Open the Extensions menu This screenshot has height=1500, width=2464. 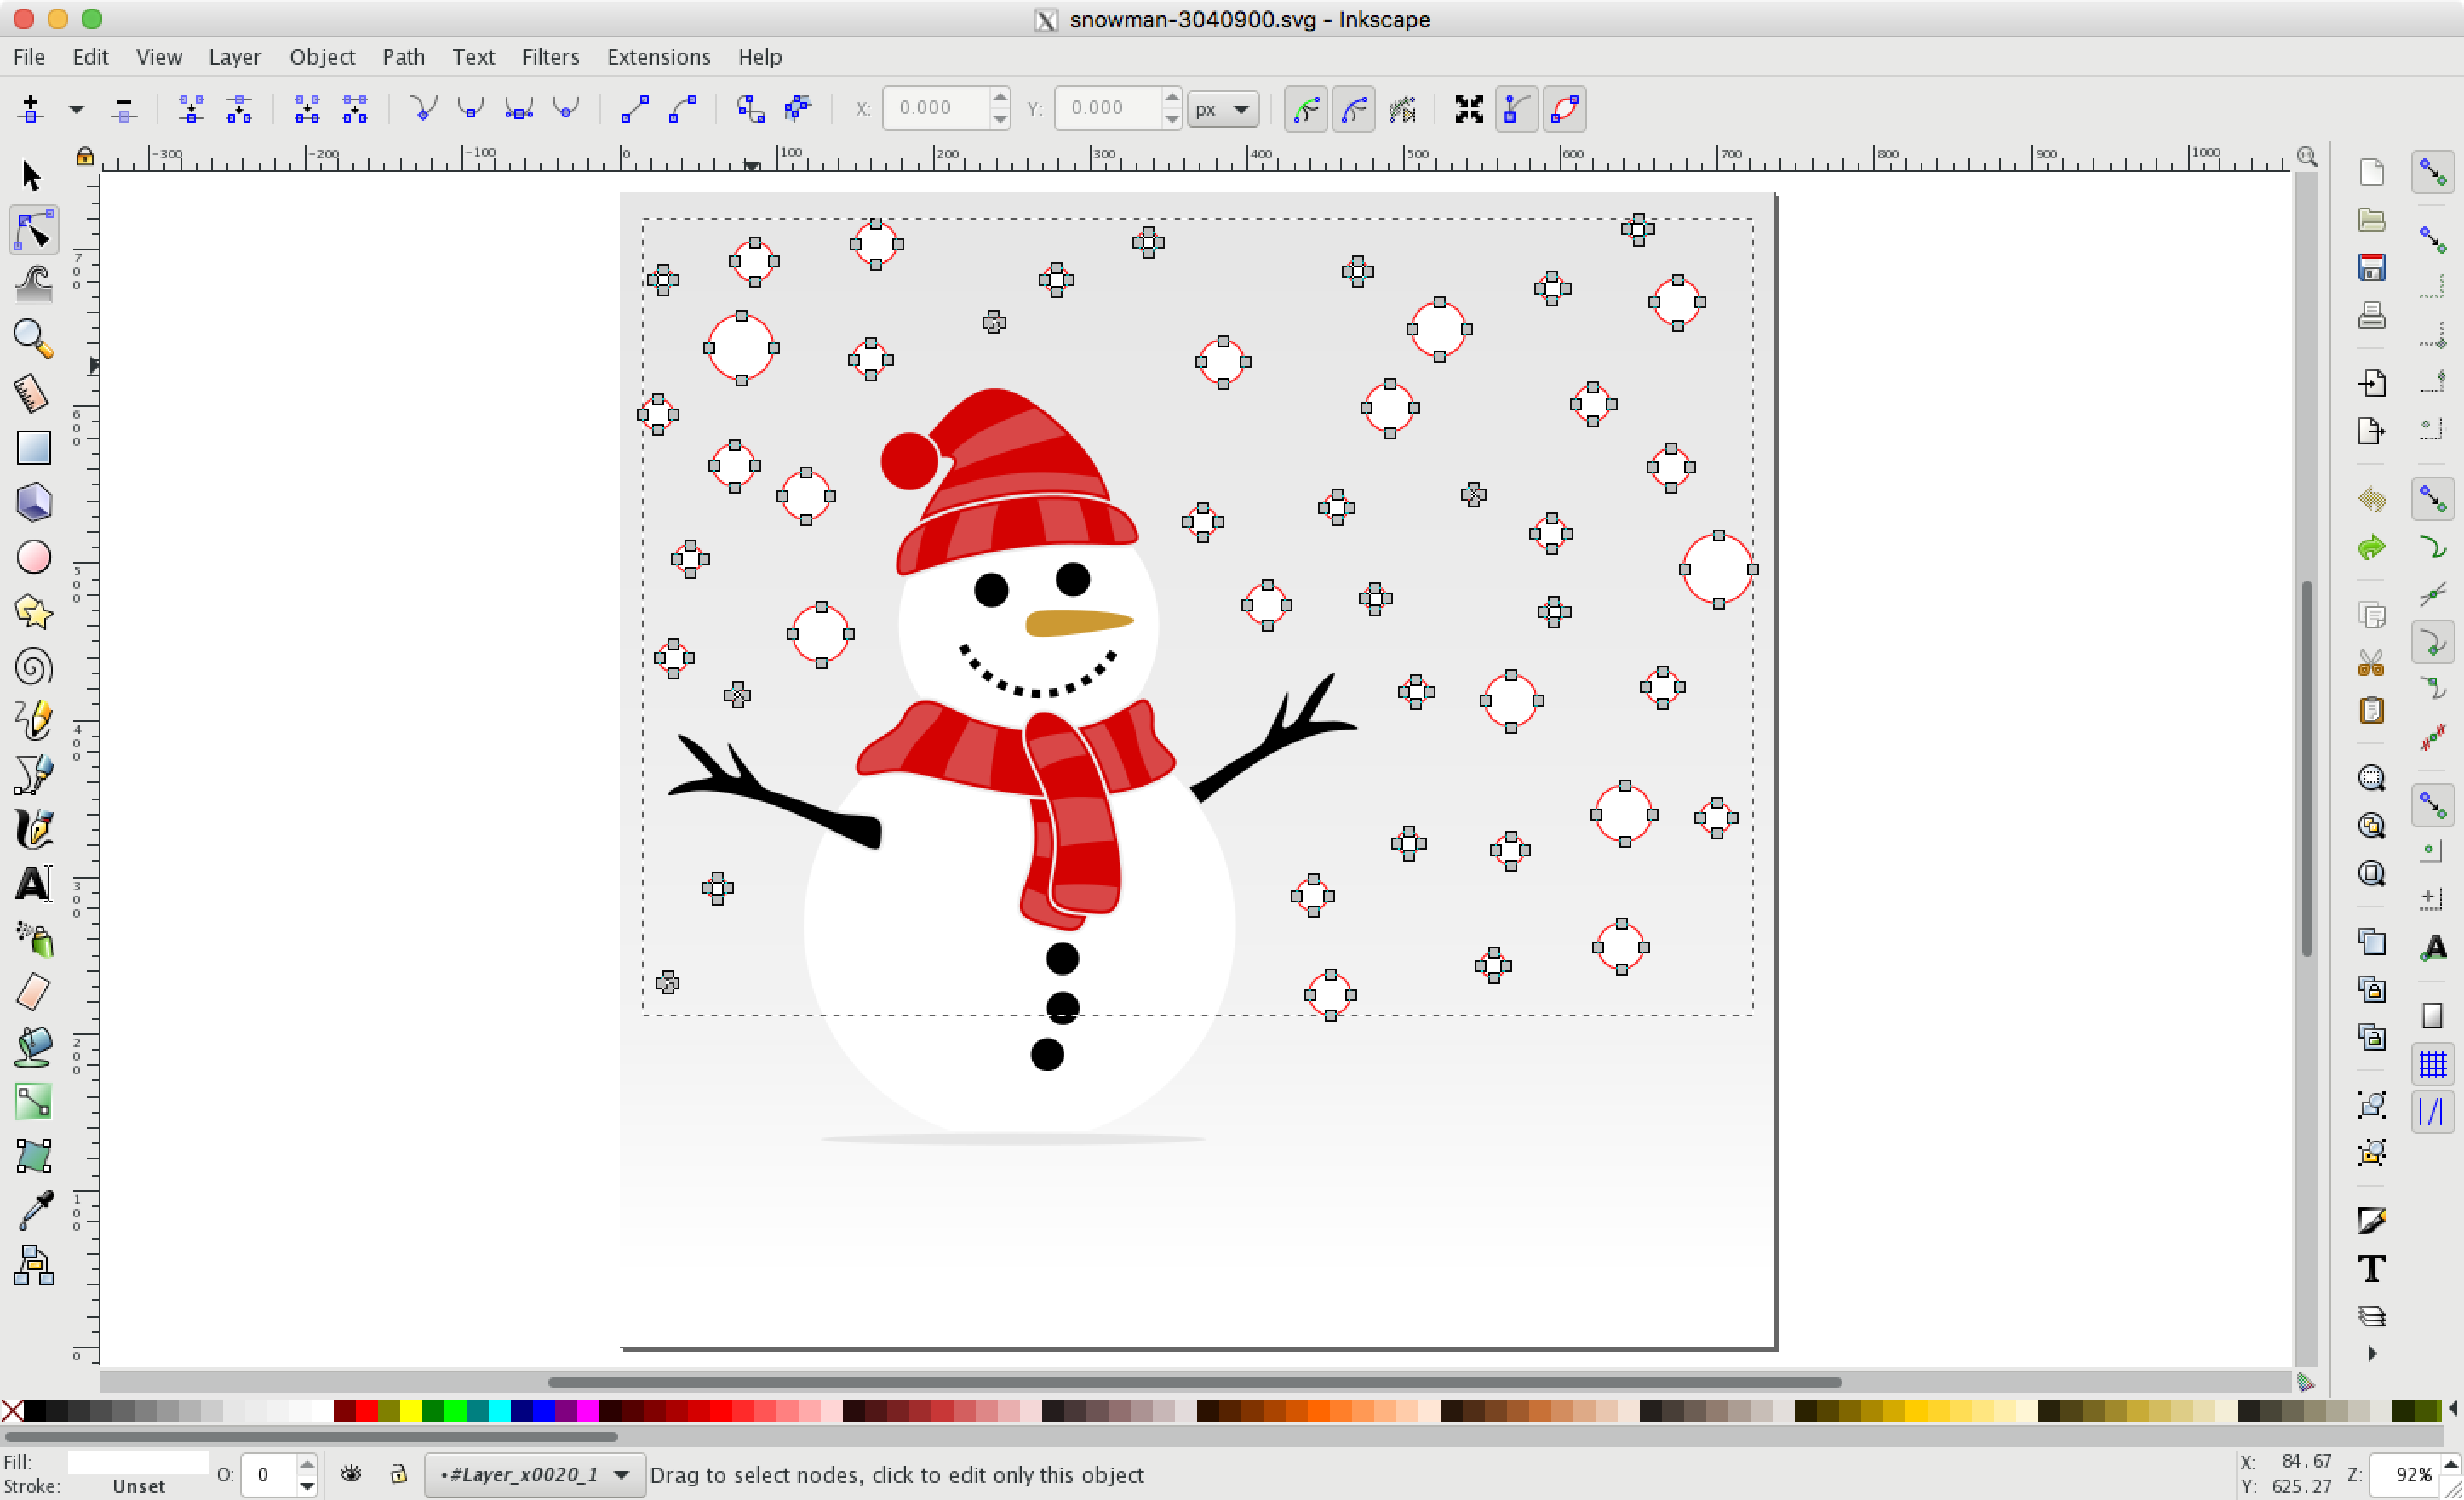657,57
